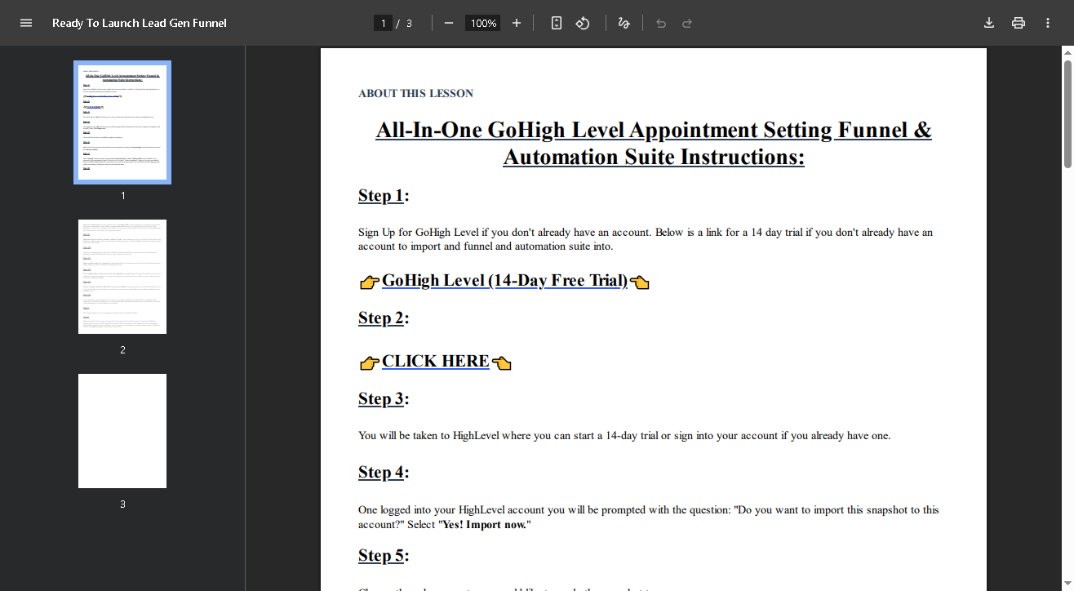Click the fit to page icon
The width and height of the screenshot is (1074, 591).
pyautogui.click(x=557, y=23)
